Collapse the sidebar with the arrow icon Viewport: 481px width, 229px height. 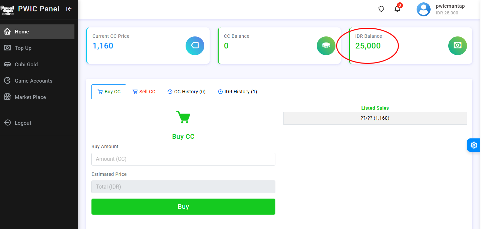(69, 9)
